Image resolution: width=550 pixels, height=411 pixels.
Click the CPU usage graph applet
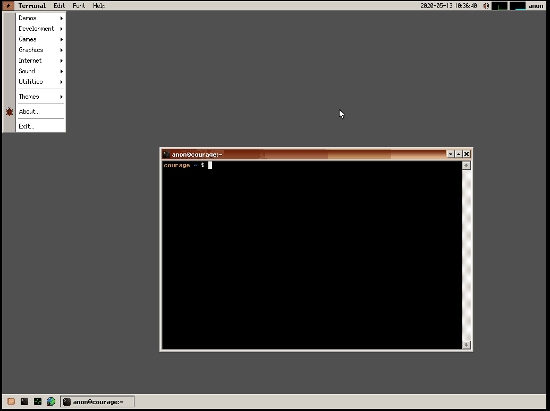500,6
